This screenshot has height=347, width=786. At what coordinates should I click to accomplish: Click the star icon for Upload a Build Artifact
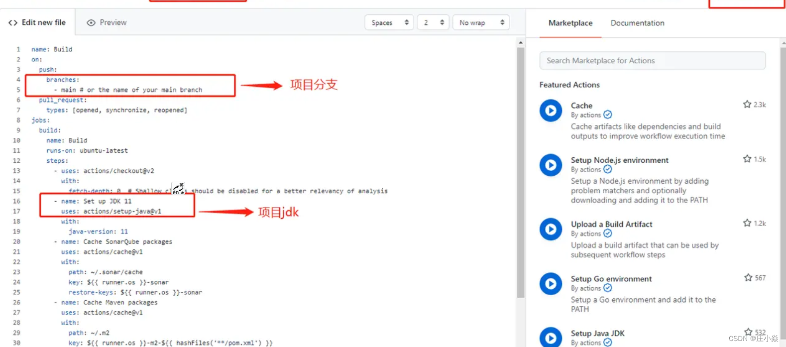click(x=747, y=223)
